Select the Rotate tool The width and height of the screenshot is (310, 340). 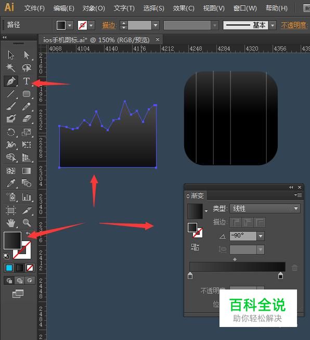pyautogui.click(x=11, y=132)
